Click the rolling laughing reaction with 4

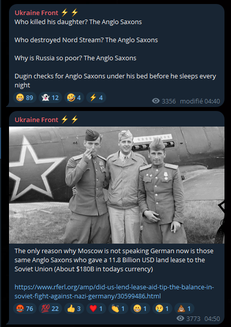pyautogui.click(x=74, y=97)
